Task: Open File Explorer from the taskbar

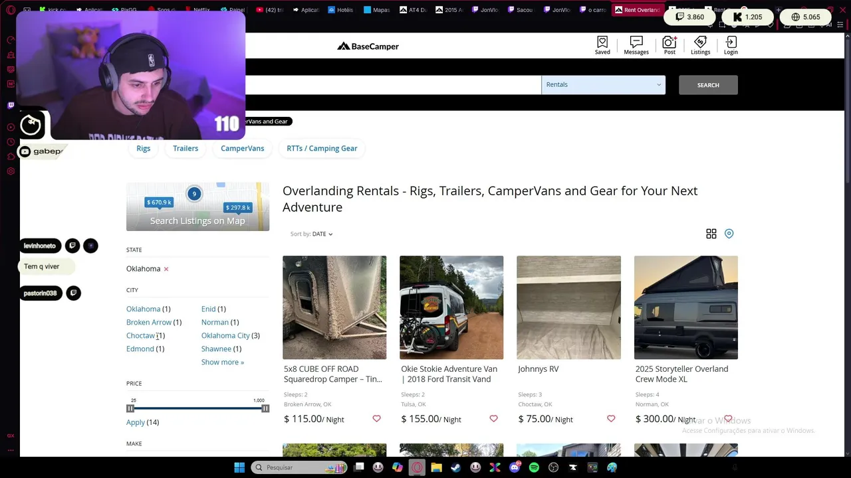Action: click(x=436, y=467)
